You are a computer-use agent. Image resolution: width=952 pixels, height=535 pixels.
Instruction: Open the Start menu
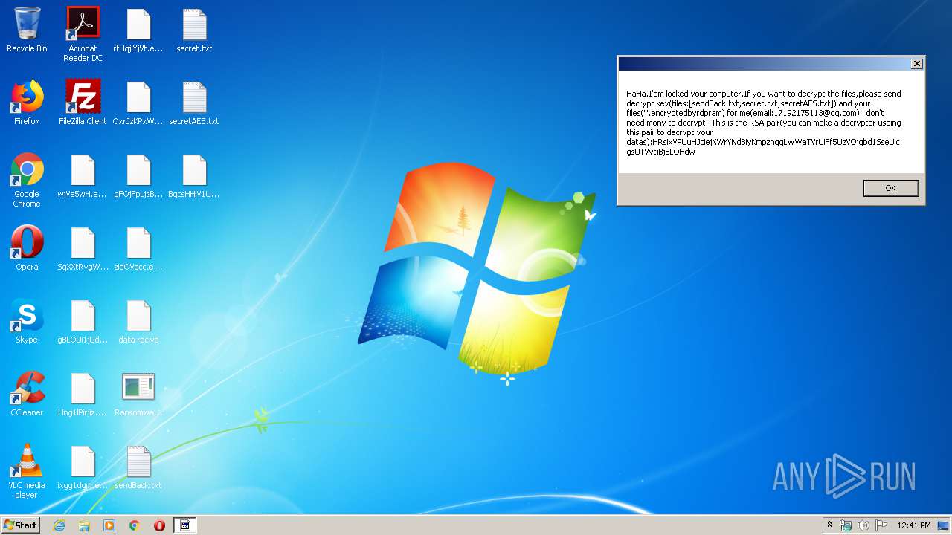[x=20, y=525]
